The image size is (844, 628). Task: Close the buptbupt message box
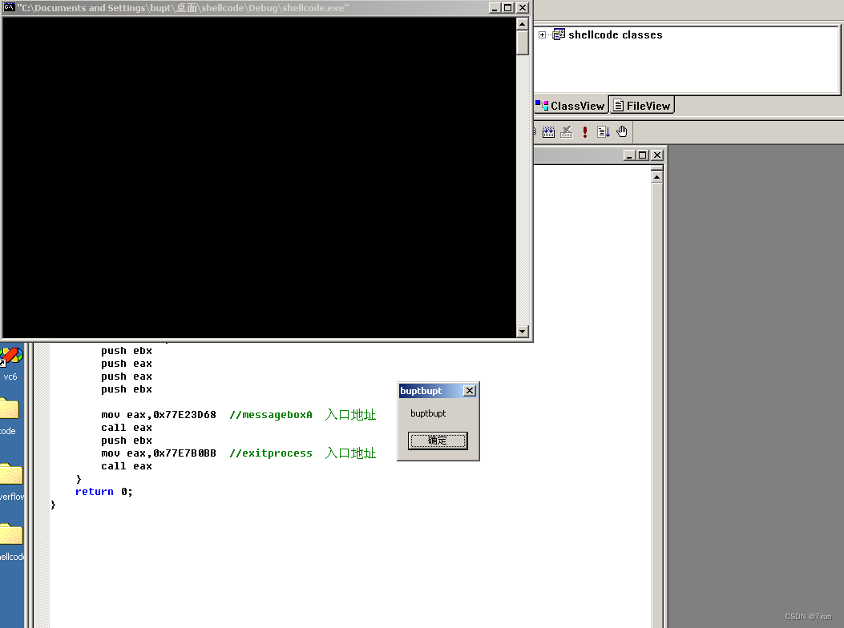(x=470, y=391)
